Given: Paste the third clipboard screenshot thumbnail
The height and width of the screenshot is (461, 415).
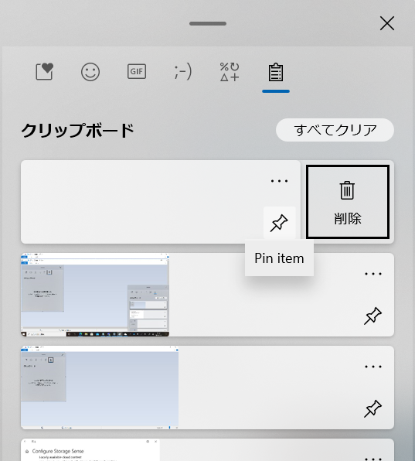Looking at the screenshot, I should [100, 388].
